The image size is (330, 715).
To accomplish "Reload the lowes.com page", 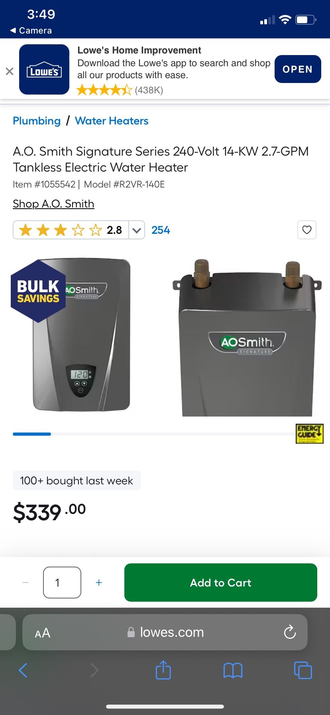I will coord(290,632).
